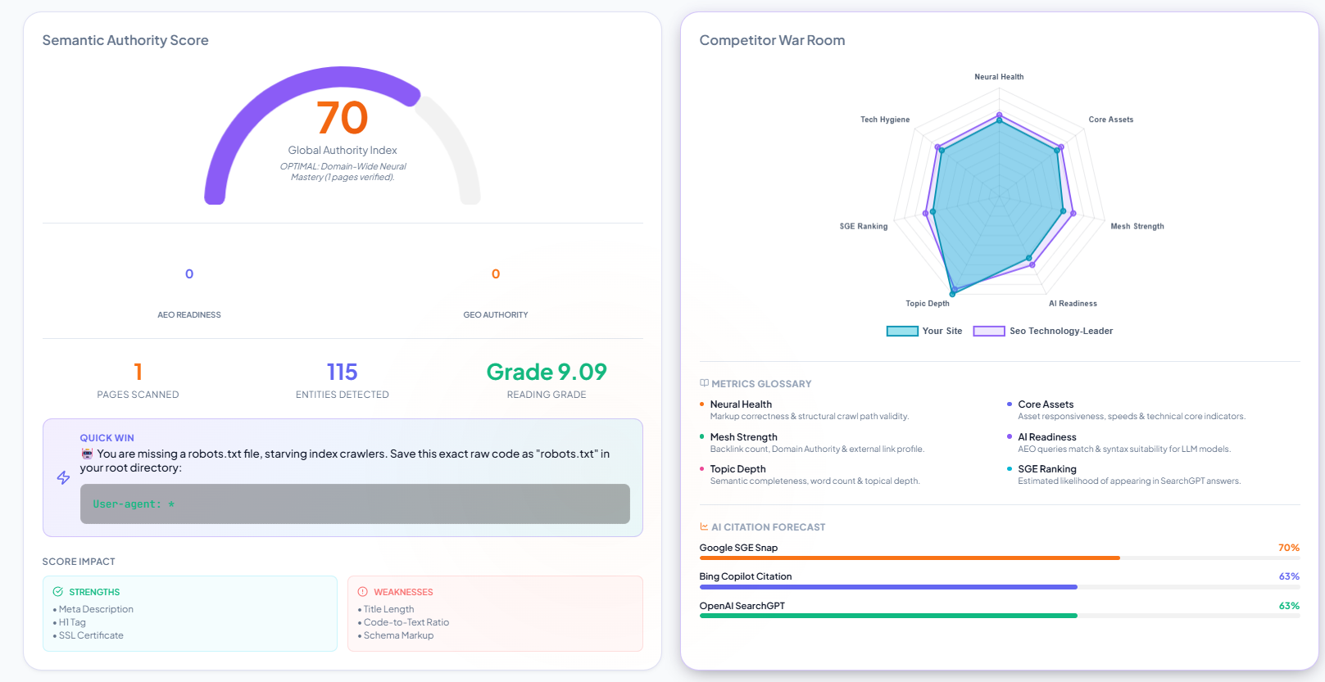
Task: Click the AI Citation Forecast chart icon
Action: (704, 526)
